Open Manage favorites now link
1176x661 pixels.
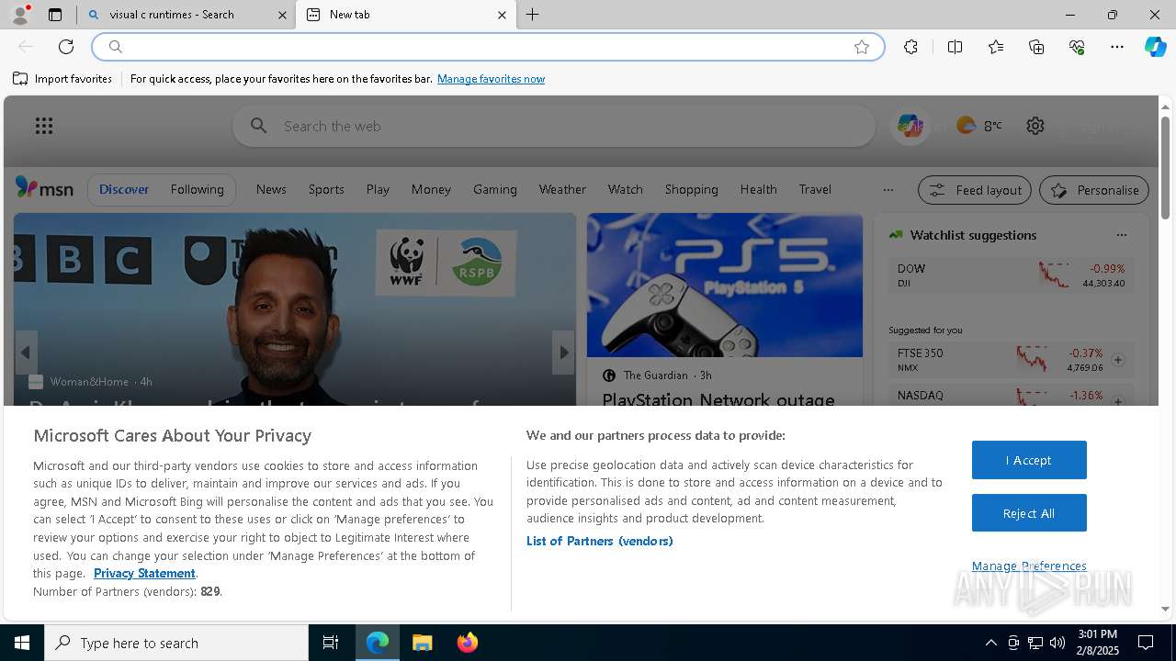pos(491,79)
